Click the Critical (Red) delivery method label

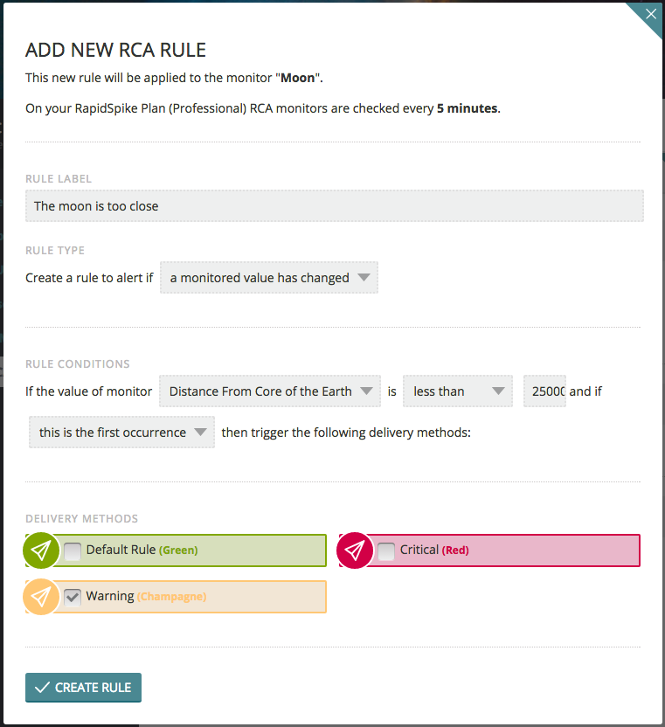click(434, 550)
